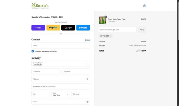Focus the Email input field
Image resolution: width=179 pixels, height=106 pixels.
(61, 46)
